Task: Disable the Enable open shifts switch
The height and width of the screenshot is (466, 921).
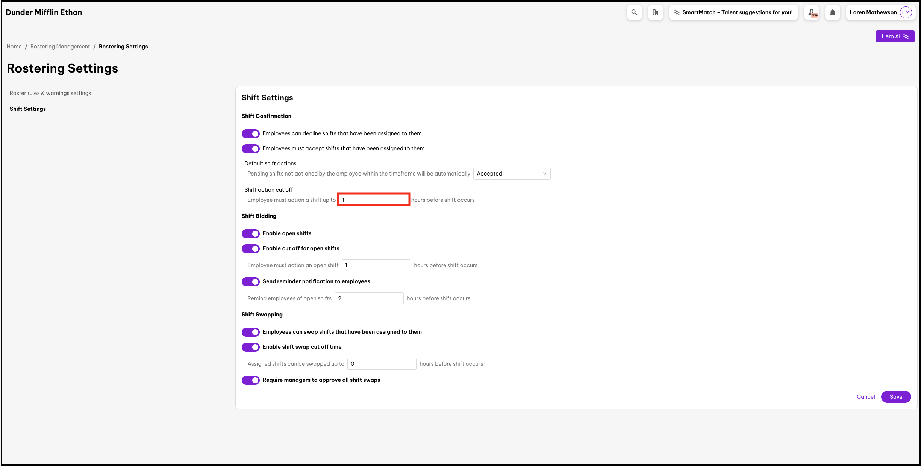Action: pyautogui.click(x=250, y=234)
